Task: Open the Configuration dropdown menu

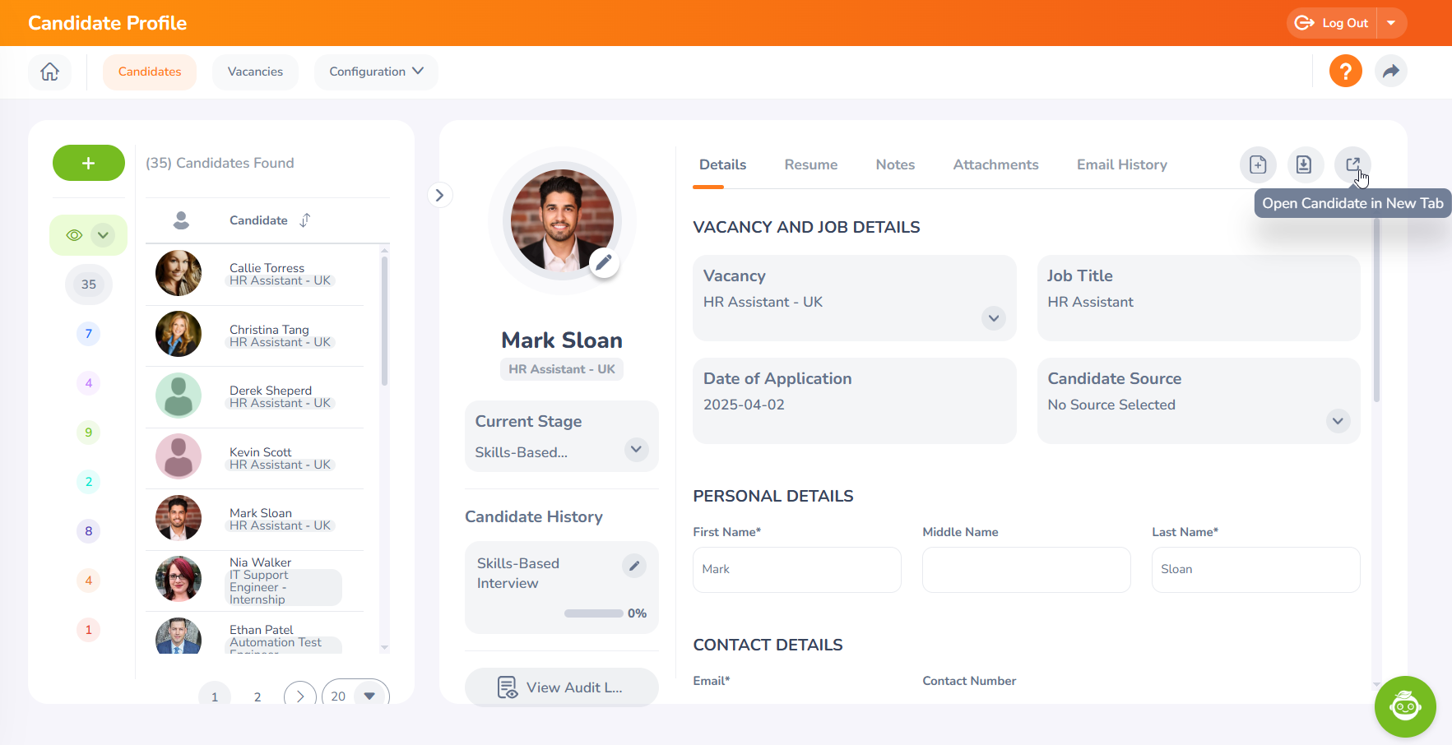Action: [376, 72]
